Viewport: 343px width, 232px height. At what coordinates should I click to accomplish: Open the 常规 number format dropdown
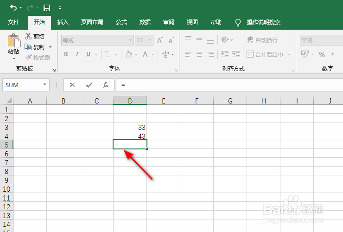tap(321, 40)
